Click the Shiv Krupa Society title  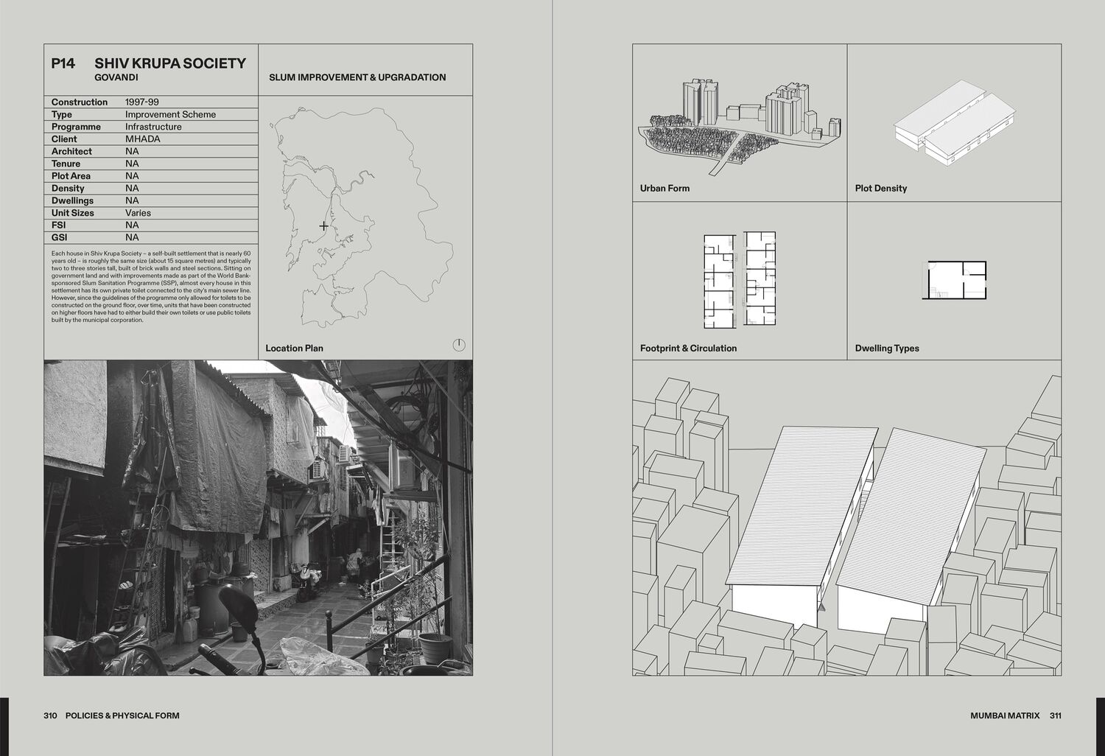pyautogui.click(x=170, y=63)
